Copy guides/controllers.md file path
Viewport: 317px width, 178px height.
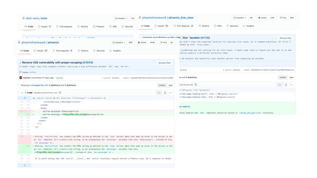pyautogui.click(x=60, y=93)
